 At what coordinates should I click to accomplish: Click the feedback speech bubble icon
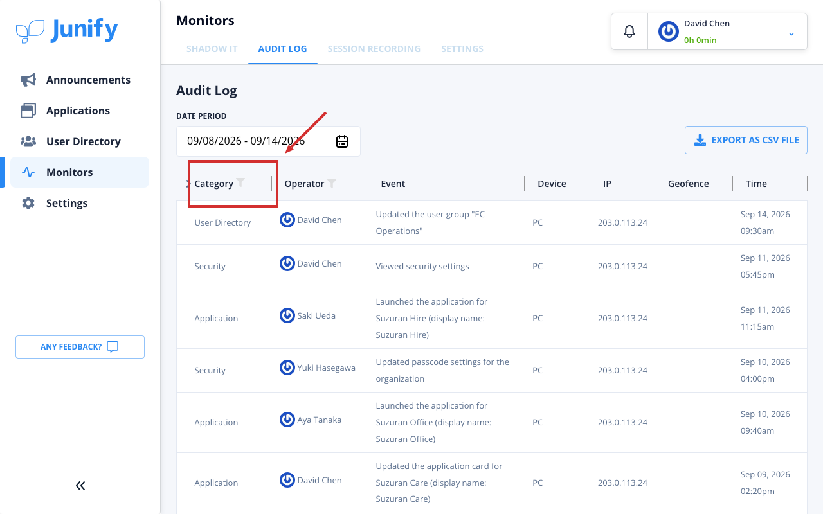tap(113, 347)
